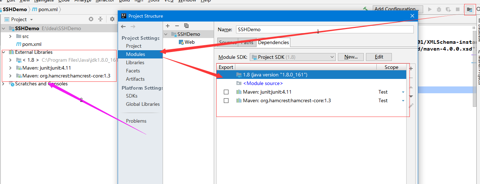Select the 1.8 java version dependency row

(312, 75)
